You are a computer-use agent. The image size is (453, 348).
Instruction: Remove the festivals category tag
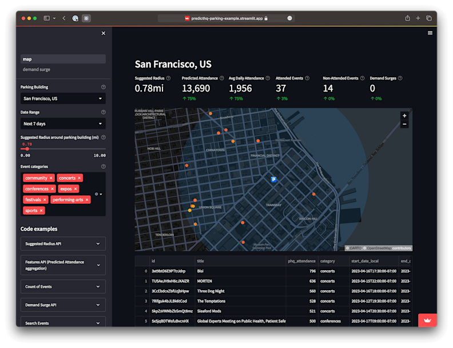[x=45, y=200]
